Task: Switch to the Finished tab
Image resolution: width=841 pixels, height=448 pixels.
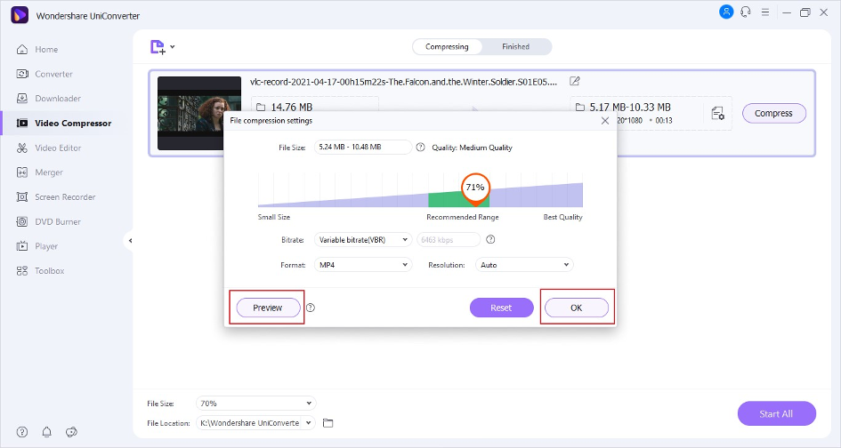Action: click(515, 46)
